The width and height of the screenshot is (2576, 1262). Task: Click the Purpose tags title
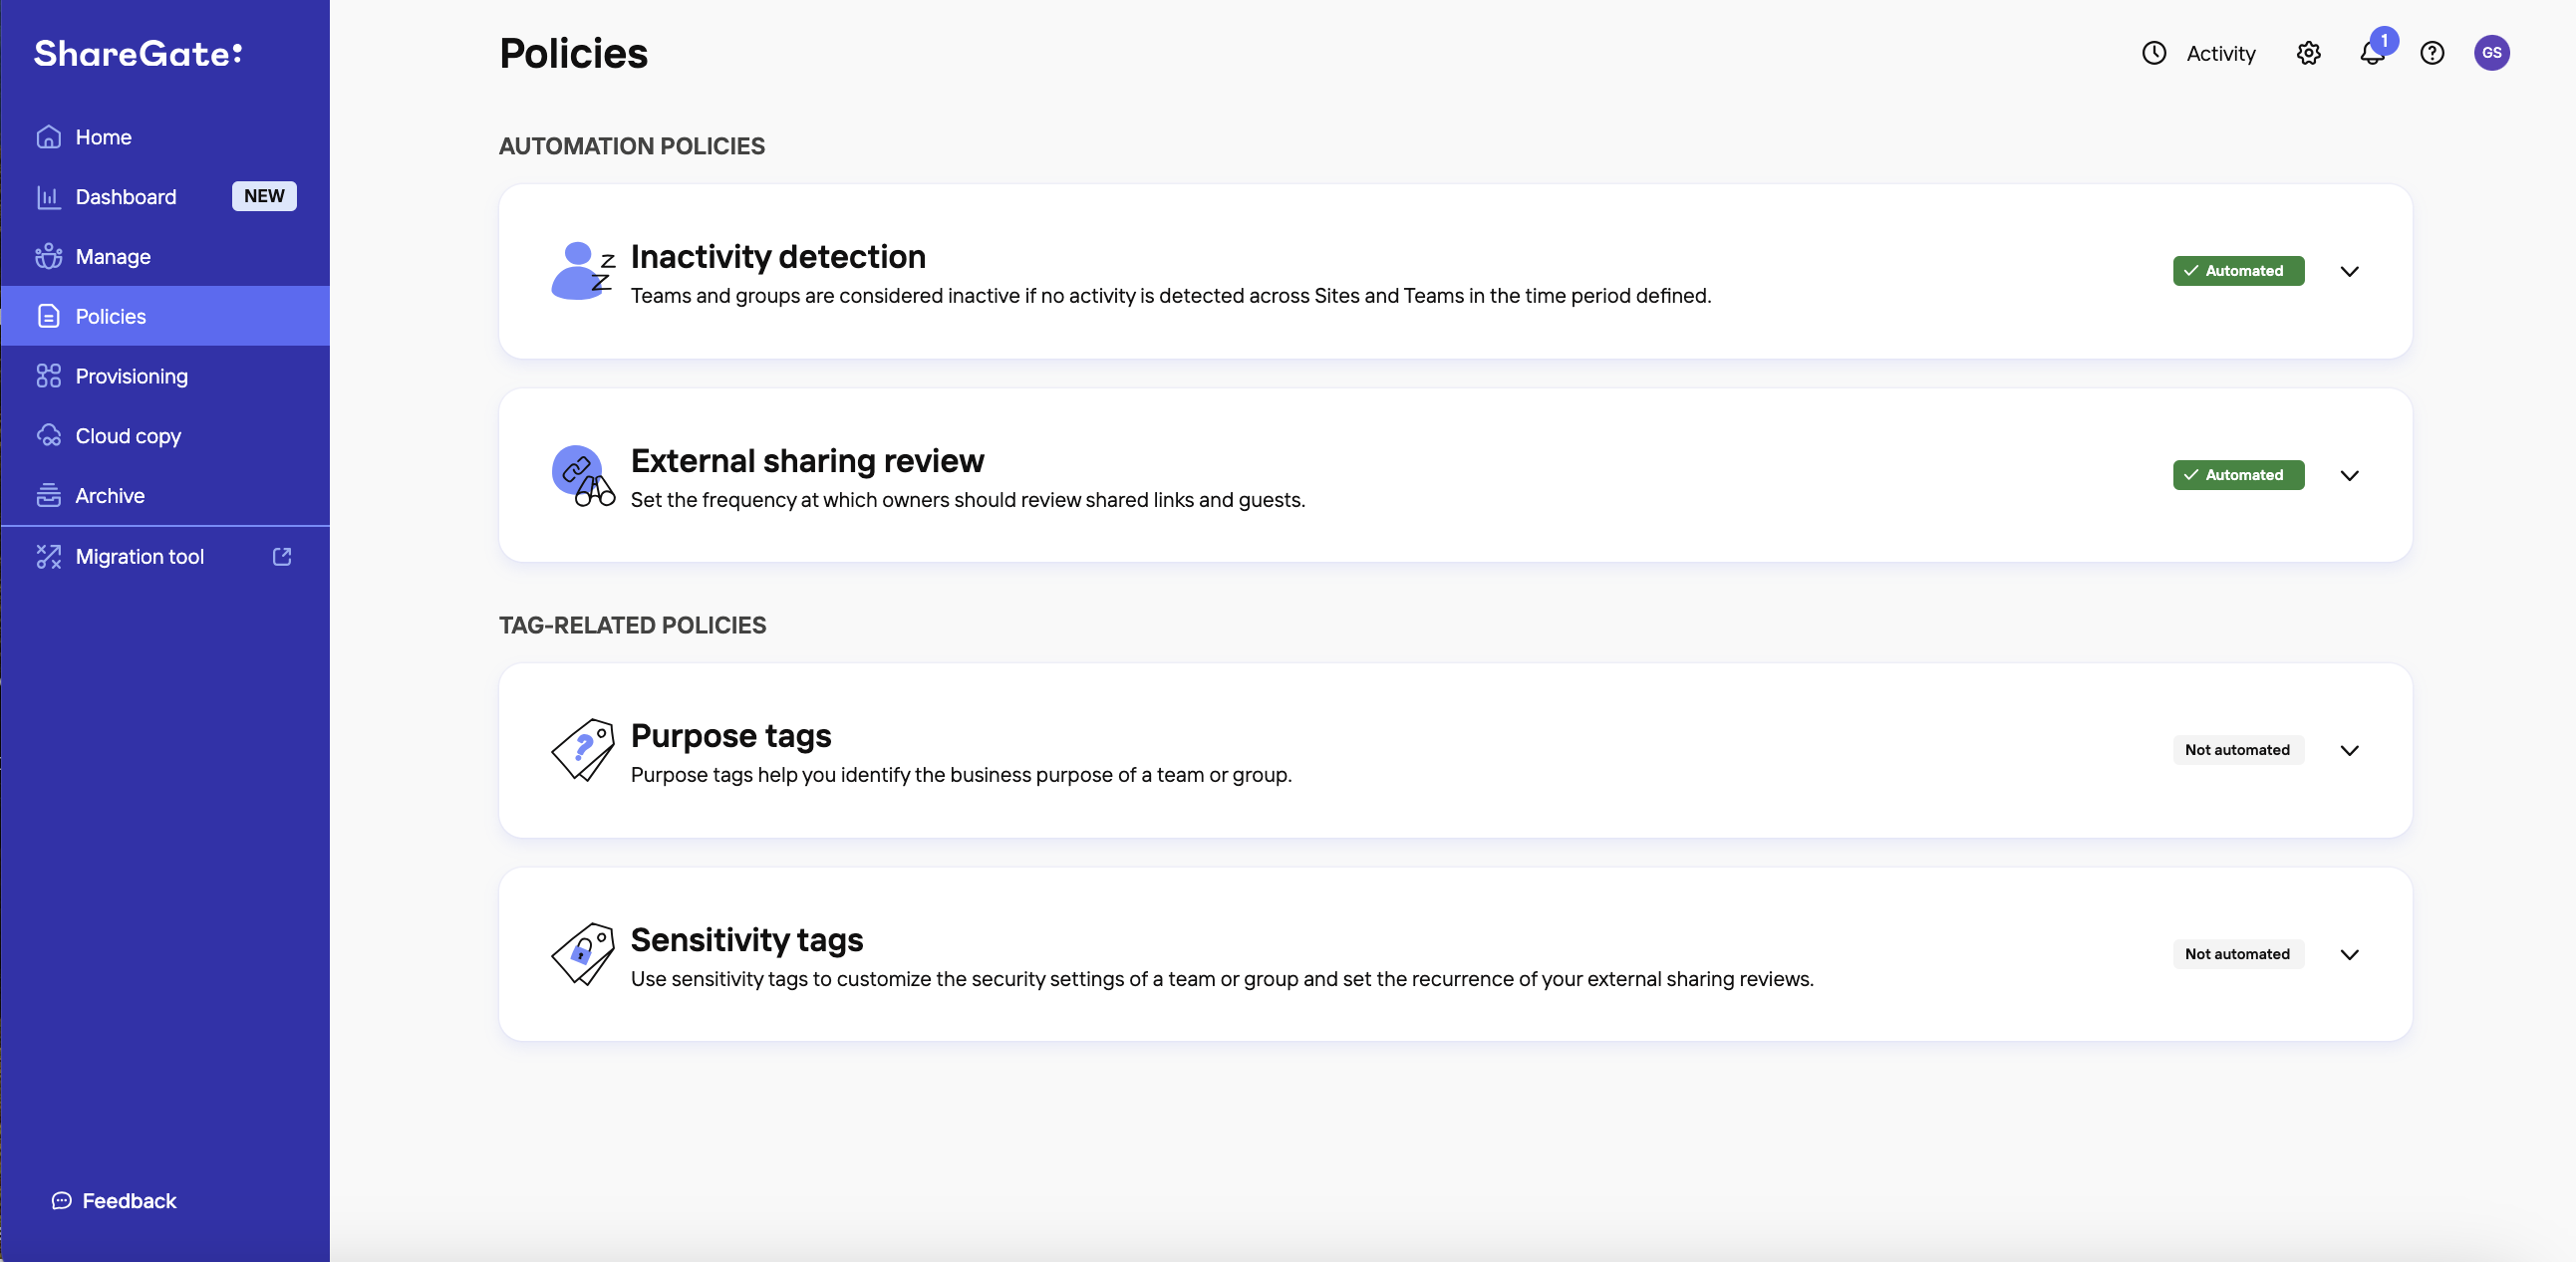point(731,735)
